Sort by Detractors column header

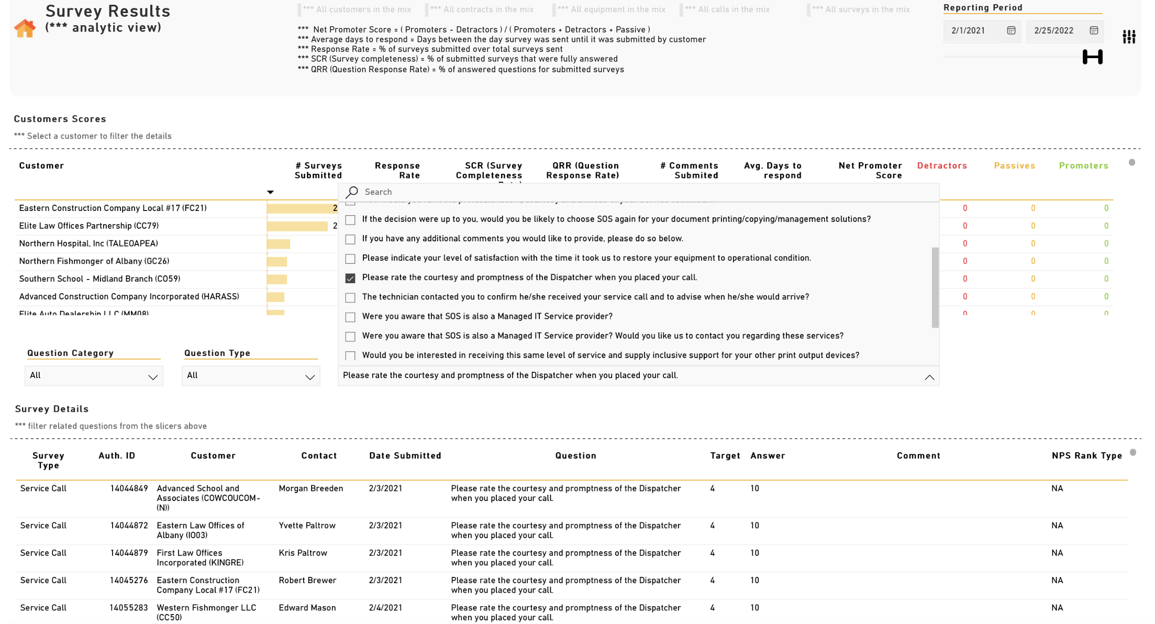tap(942, 165)
